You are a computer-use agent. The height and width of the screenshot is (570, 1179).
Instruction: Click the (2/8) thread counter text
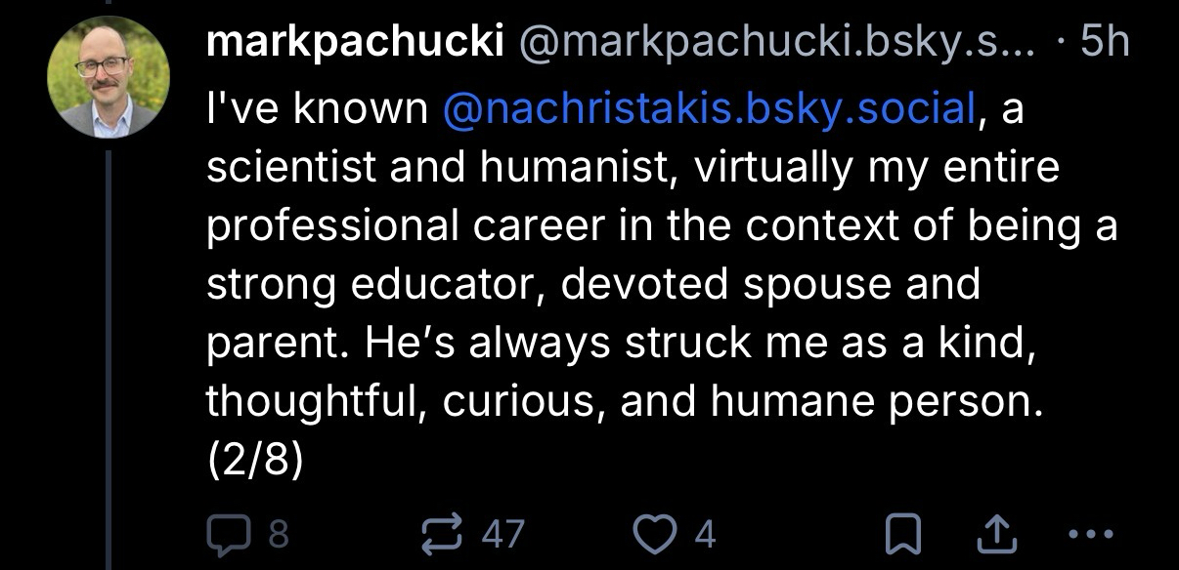click(x=255, y=458)
